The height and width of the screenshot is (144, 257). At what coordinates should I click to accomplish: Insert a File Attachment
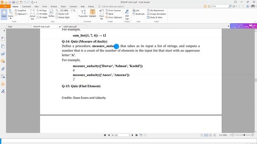[x=155, y=10]
